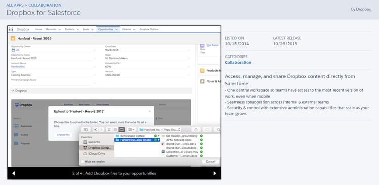
Task: Click the Notes & Attachments icon
Action: [x=202, y=81]
